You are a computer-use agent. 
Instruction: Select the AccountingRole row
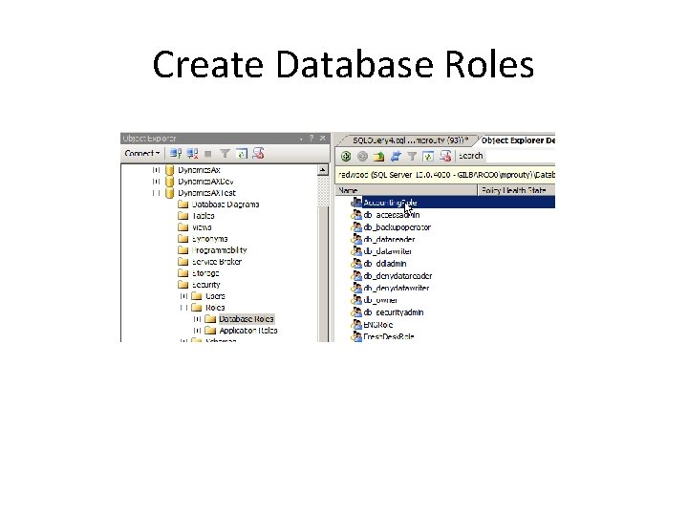coord(453,203)
